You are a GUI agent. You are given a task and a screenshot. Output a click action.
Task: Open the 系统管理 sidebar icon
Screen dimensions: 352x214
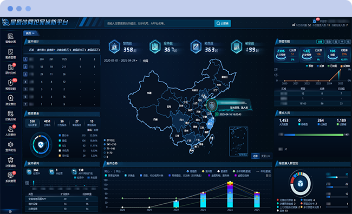pos(10,175)
